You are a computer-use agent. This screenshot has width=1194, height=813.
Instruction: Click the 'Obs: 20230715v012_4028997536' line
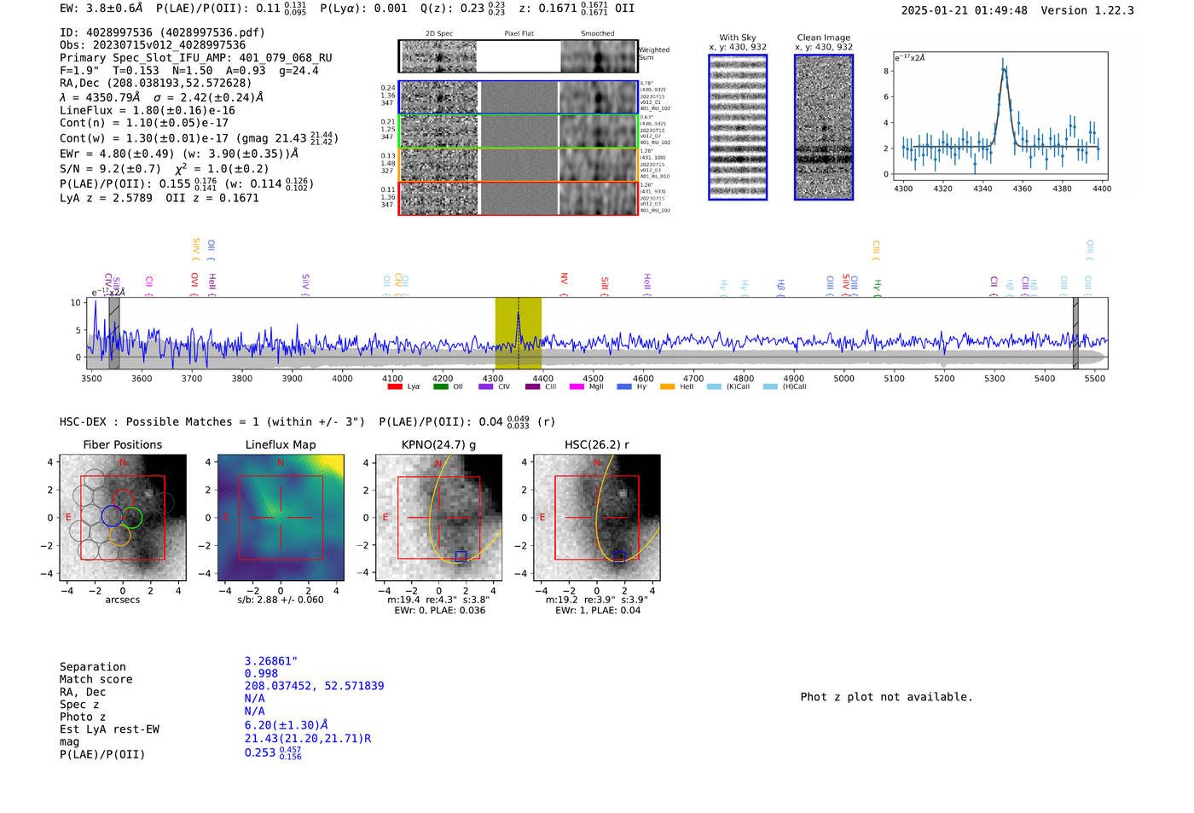coord(153,45)
